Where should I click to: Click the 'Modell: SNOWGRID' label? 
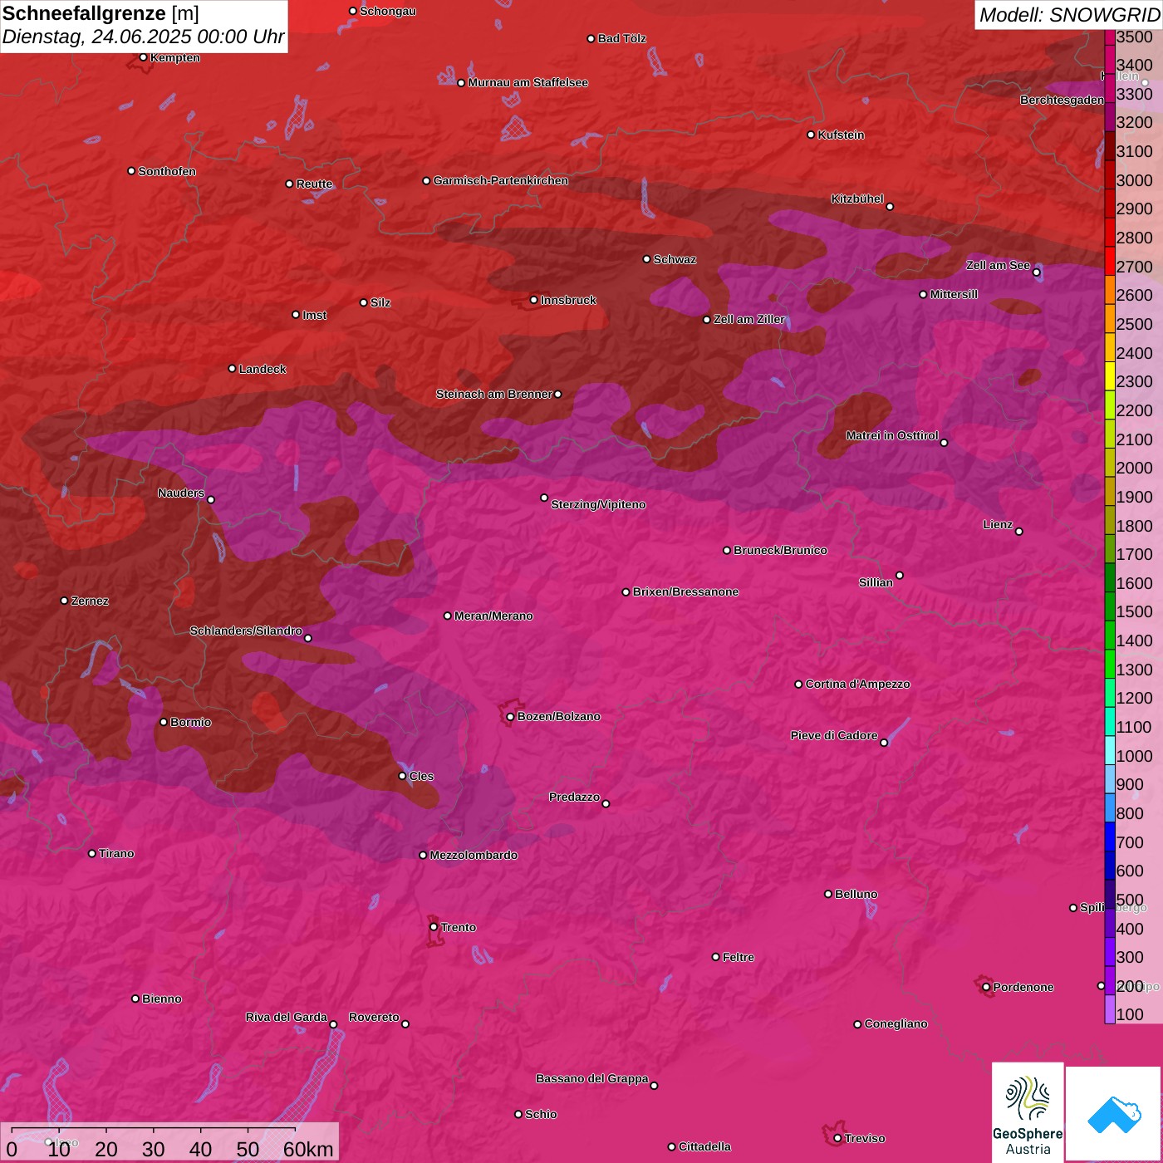coord(1069,15)
